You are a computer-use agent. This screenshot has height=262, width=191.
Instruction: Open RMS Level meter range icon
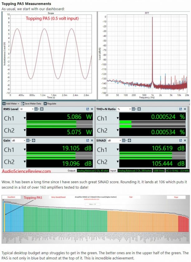click(36, 109)
